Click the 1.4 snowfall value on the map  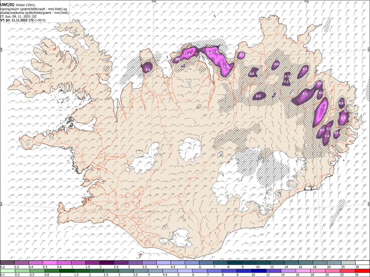click(x=188, y=54)
